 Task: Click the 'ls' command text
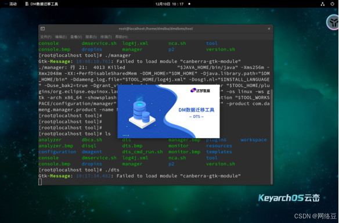107,134
